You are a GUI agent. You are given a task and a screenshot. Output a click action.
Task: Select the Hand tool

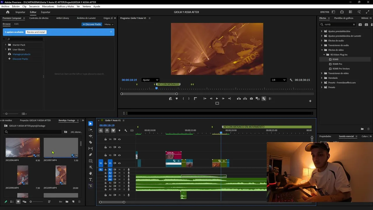[x=90, y=173]
